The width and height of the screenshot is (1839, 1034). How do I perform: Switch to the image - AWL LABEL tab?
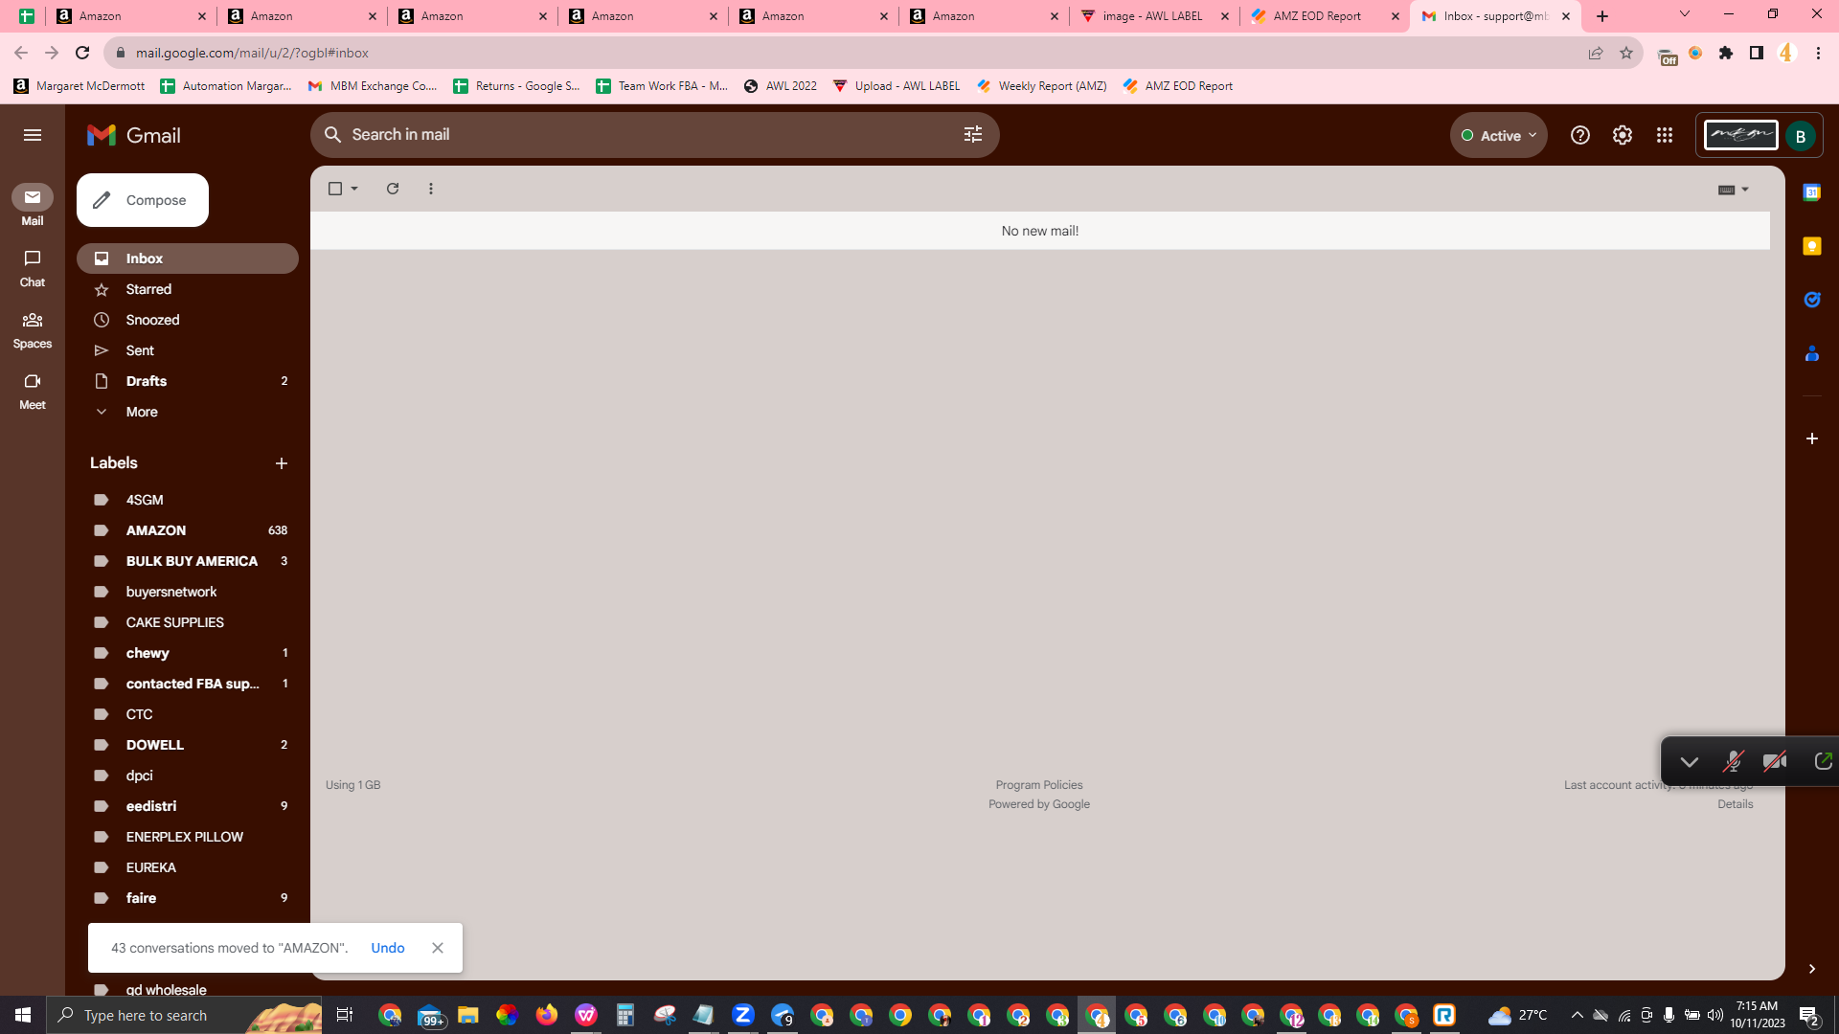[x=1154, y=16]
